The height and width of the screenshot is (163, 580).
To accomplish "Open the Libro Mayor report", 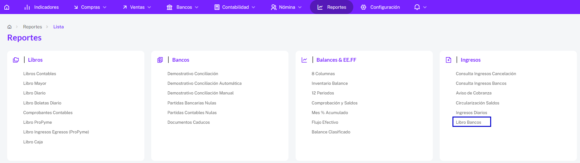I will (x=35, y=83).
